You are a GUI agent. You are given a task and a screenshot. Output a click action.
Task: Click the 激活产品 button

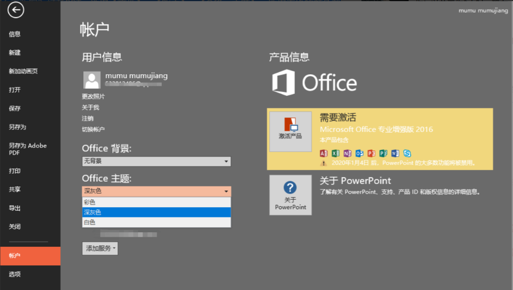[x=291, y=131]
